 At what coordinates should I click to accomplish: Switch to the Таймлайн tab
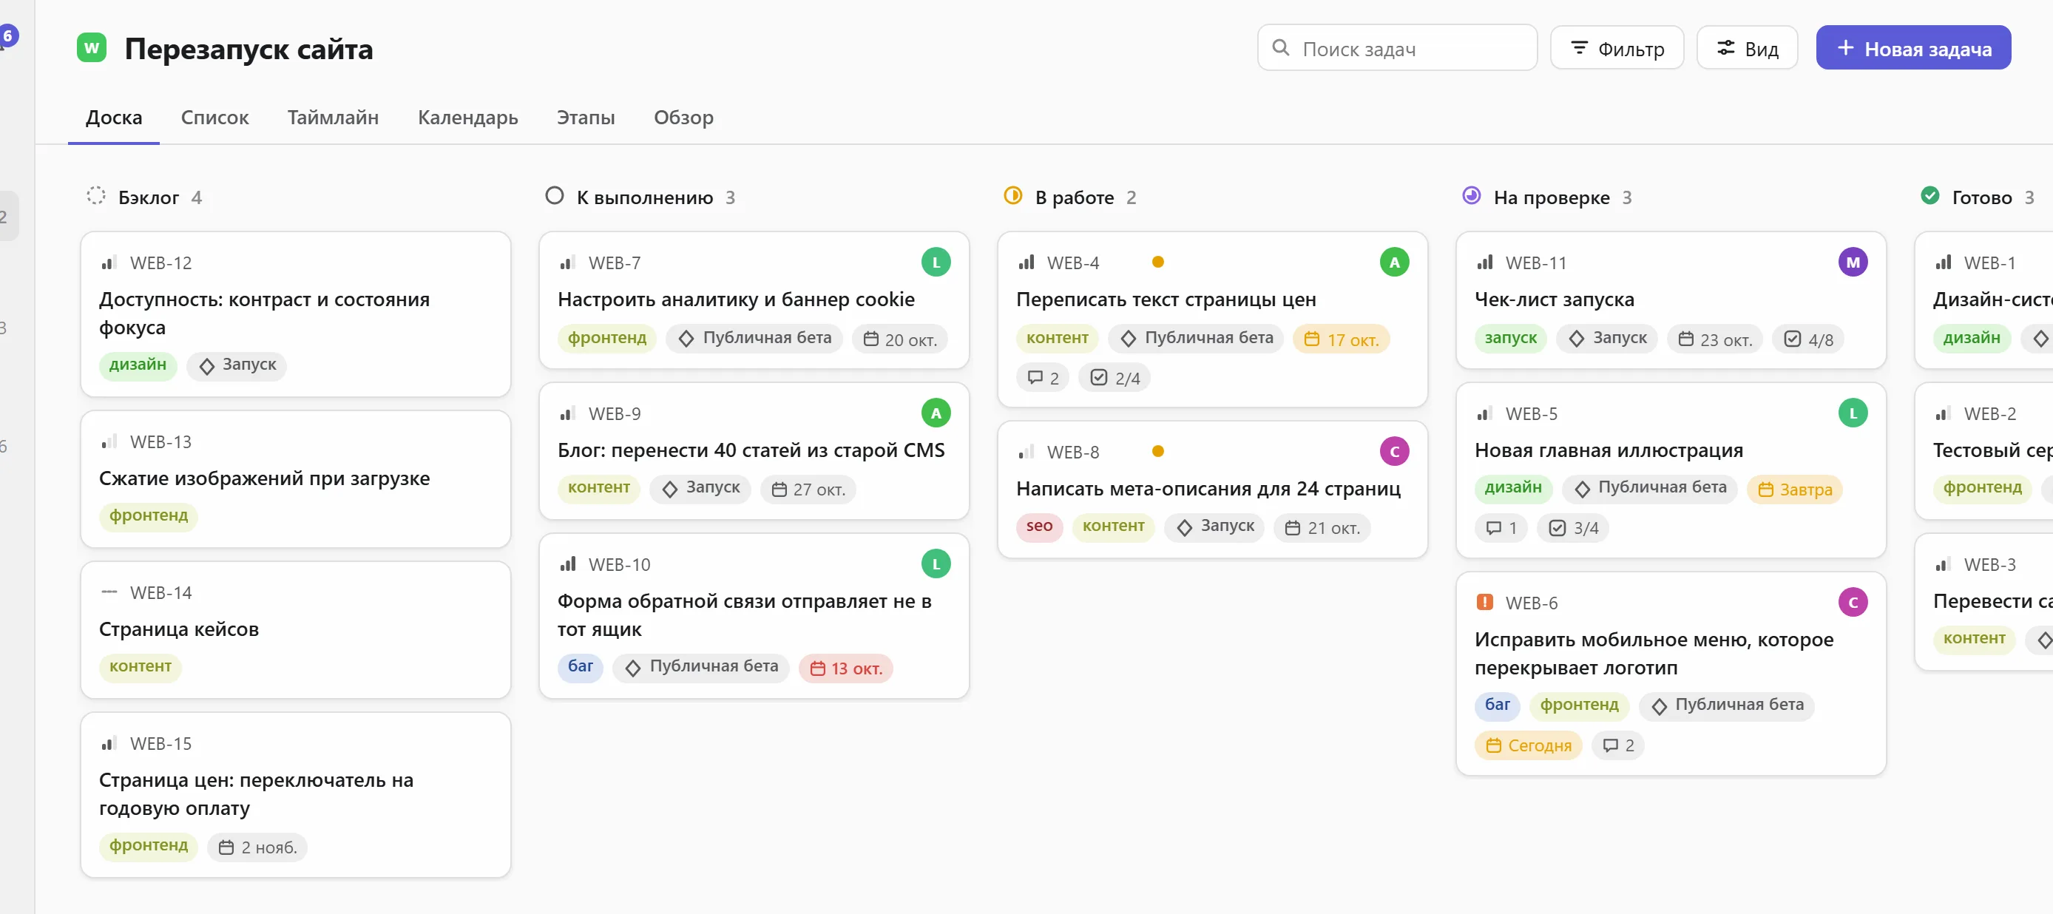(333, 117)
